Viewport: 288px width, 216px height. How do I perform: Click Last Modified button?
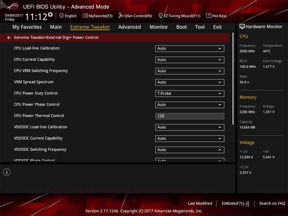coord(200,204)
